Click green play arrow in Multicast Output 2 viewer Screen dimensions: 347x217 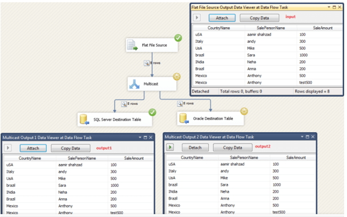pyautogui.click(x=170, y=147)
